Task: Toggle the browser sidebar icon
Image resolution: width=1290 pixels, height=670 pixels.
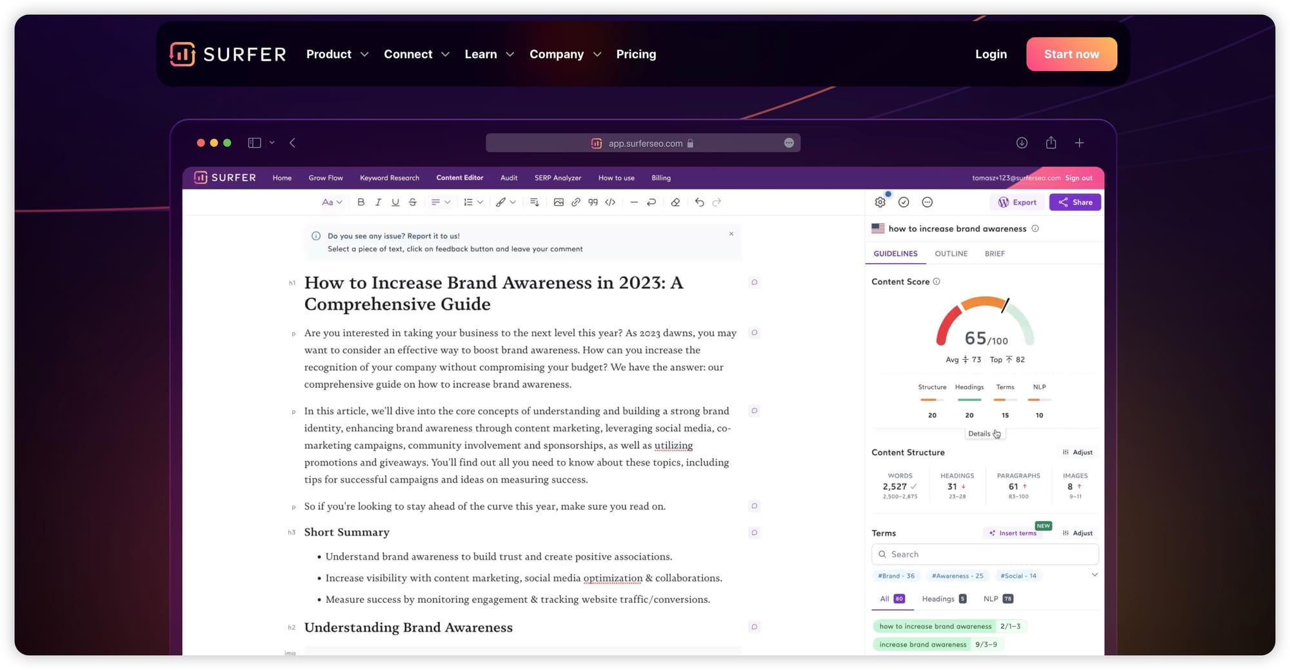Action: click(255, 143)
